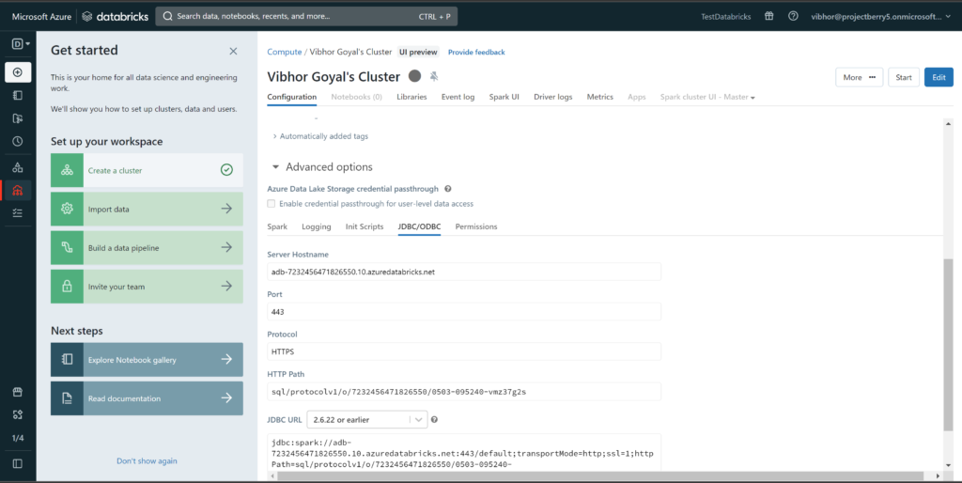This screenshot has height=483, width=962.
Task: Close the Get started panel
Action: 233,51
